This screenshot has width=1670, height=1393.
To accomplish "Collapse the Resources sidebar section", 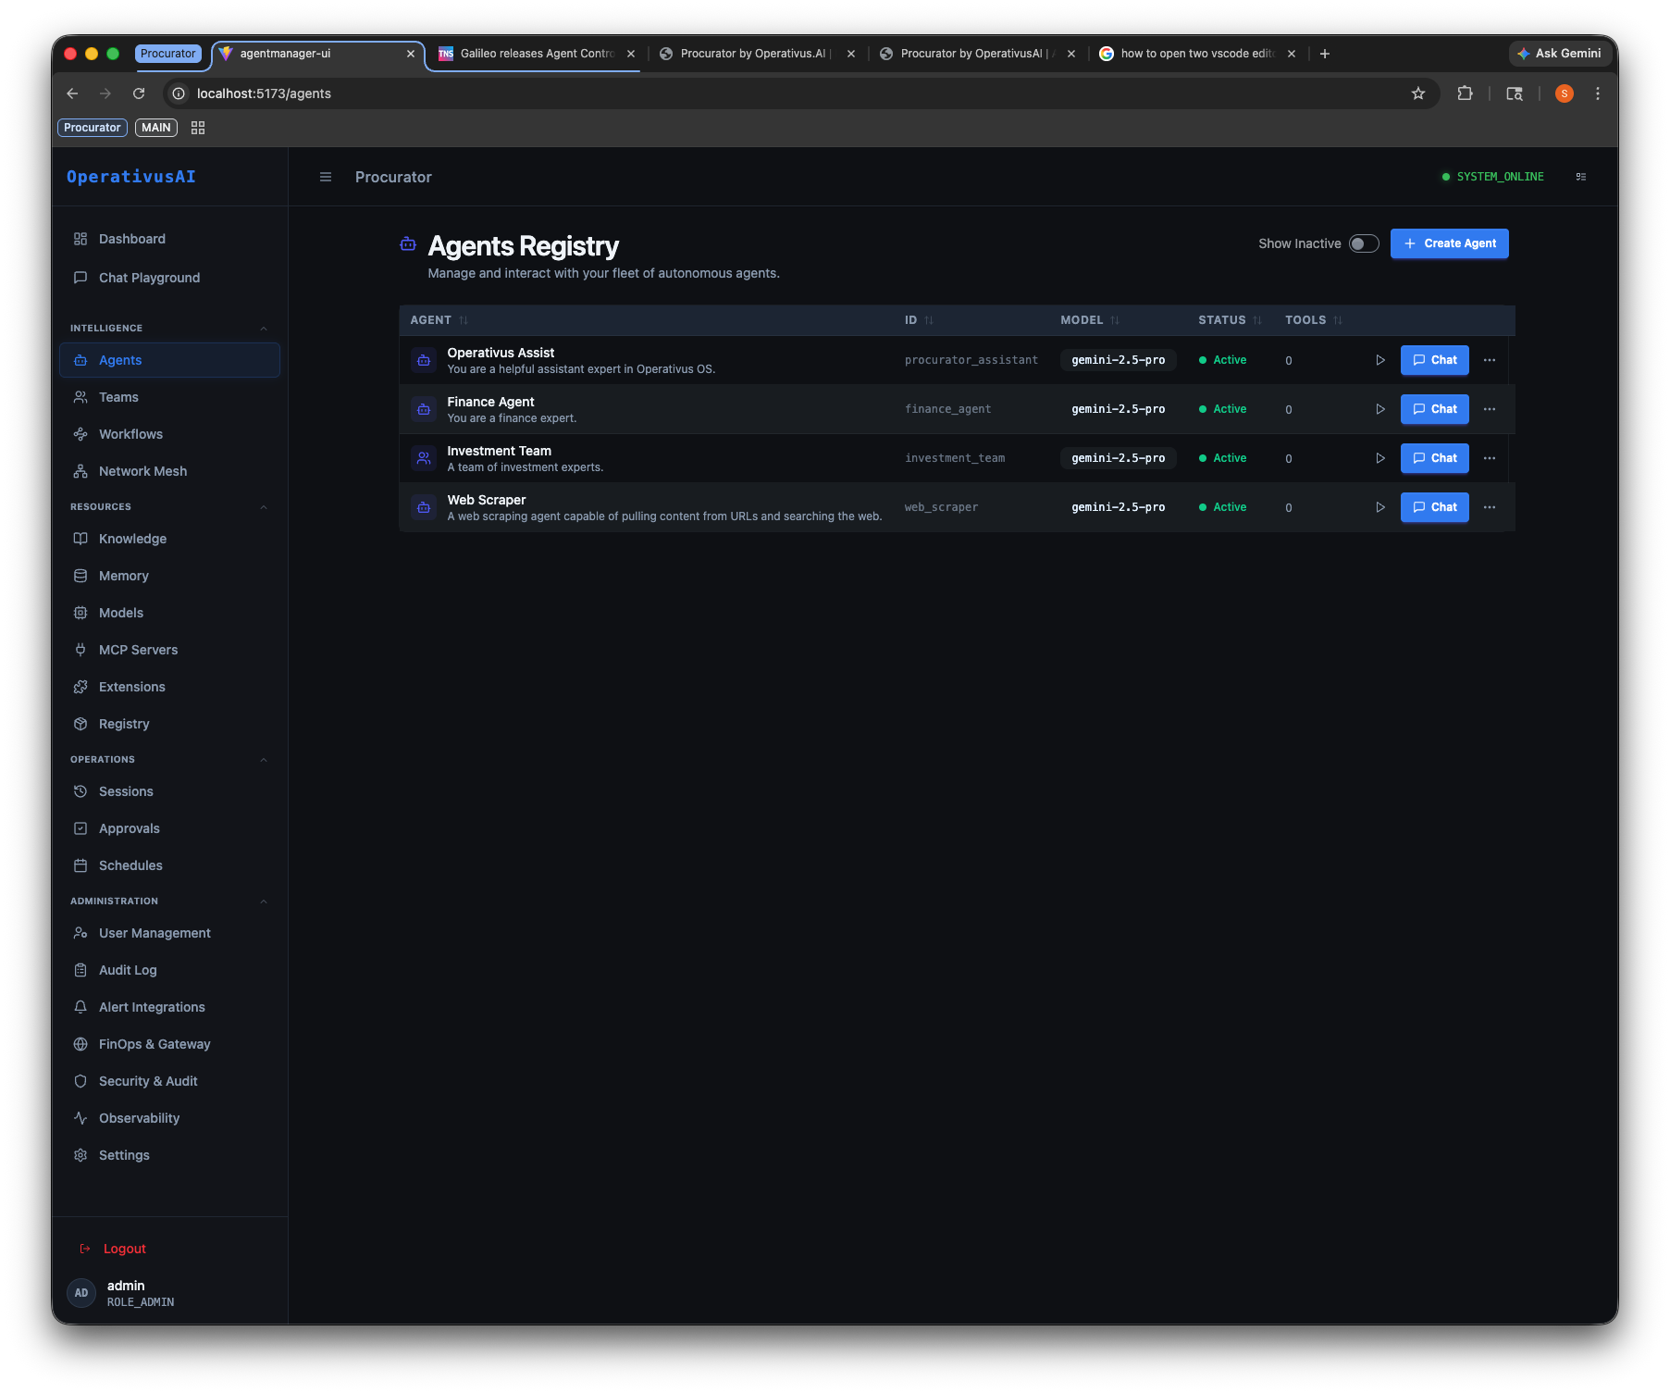I will click(264, 507).
